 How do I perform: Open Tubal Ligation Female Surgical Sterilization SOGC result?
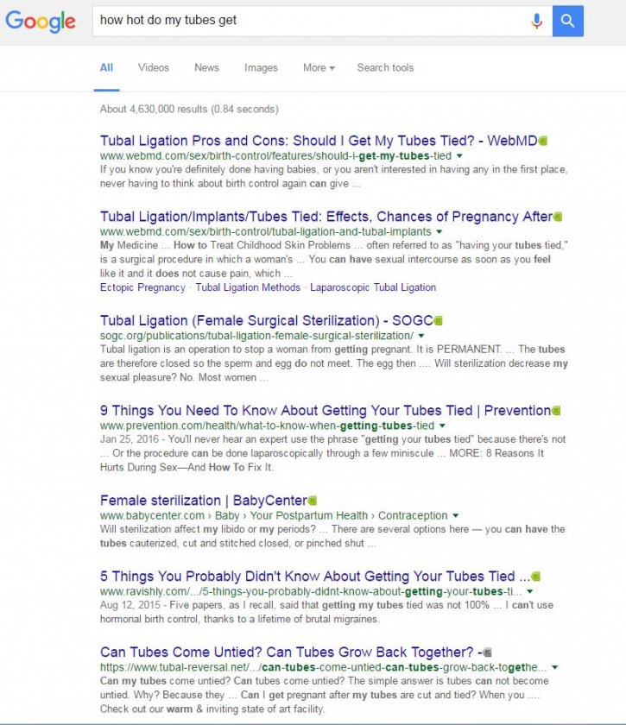[267, 320]
